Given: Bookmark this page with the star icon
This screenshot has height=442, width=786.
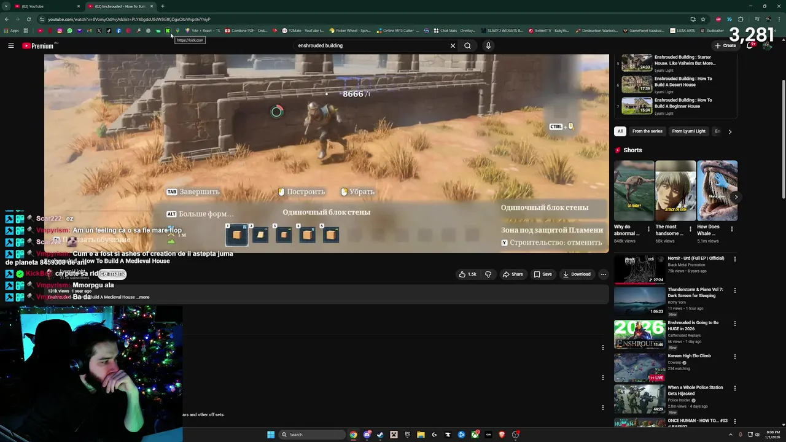Looking at the screenshot, I should click(x=703, y=19).
